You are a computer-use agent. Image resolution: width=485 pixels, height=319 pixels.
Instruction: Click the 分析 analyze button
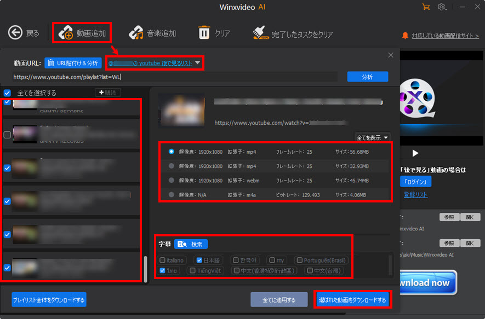tap(368, 77)
